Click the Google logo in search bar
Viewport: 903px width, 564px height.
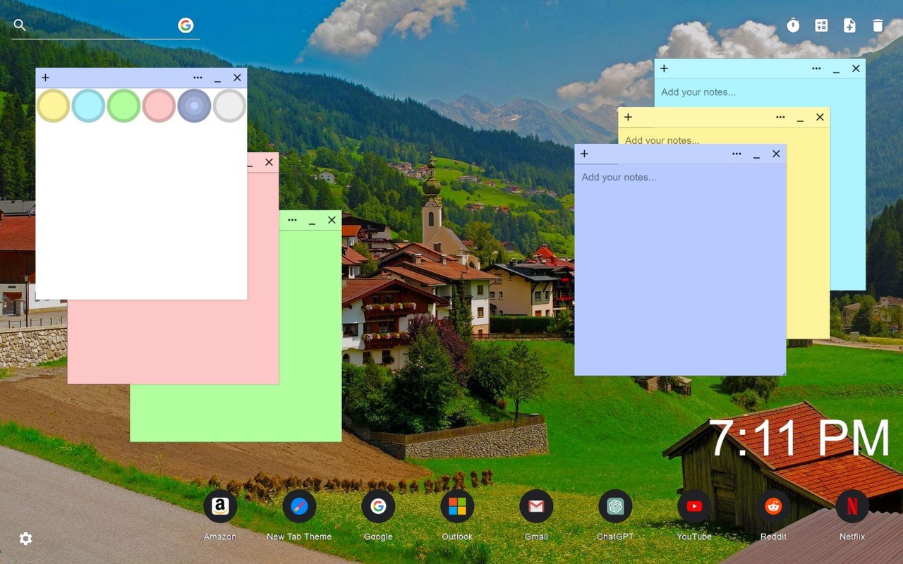pyautogui.click(x=186, y=25)
